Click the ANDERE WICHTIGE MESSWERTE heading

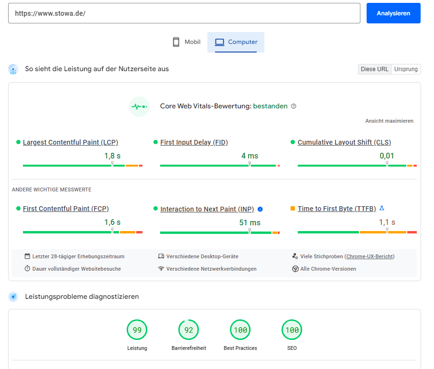pos(52,190)
